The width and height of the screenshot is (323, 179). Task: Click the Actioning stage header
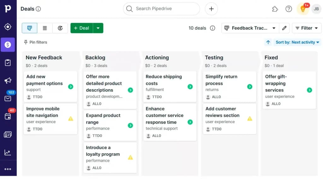[x=157, y=57]
